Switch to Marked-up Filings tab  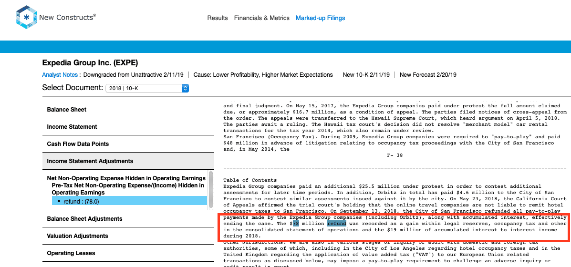tap(321, 18)
